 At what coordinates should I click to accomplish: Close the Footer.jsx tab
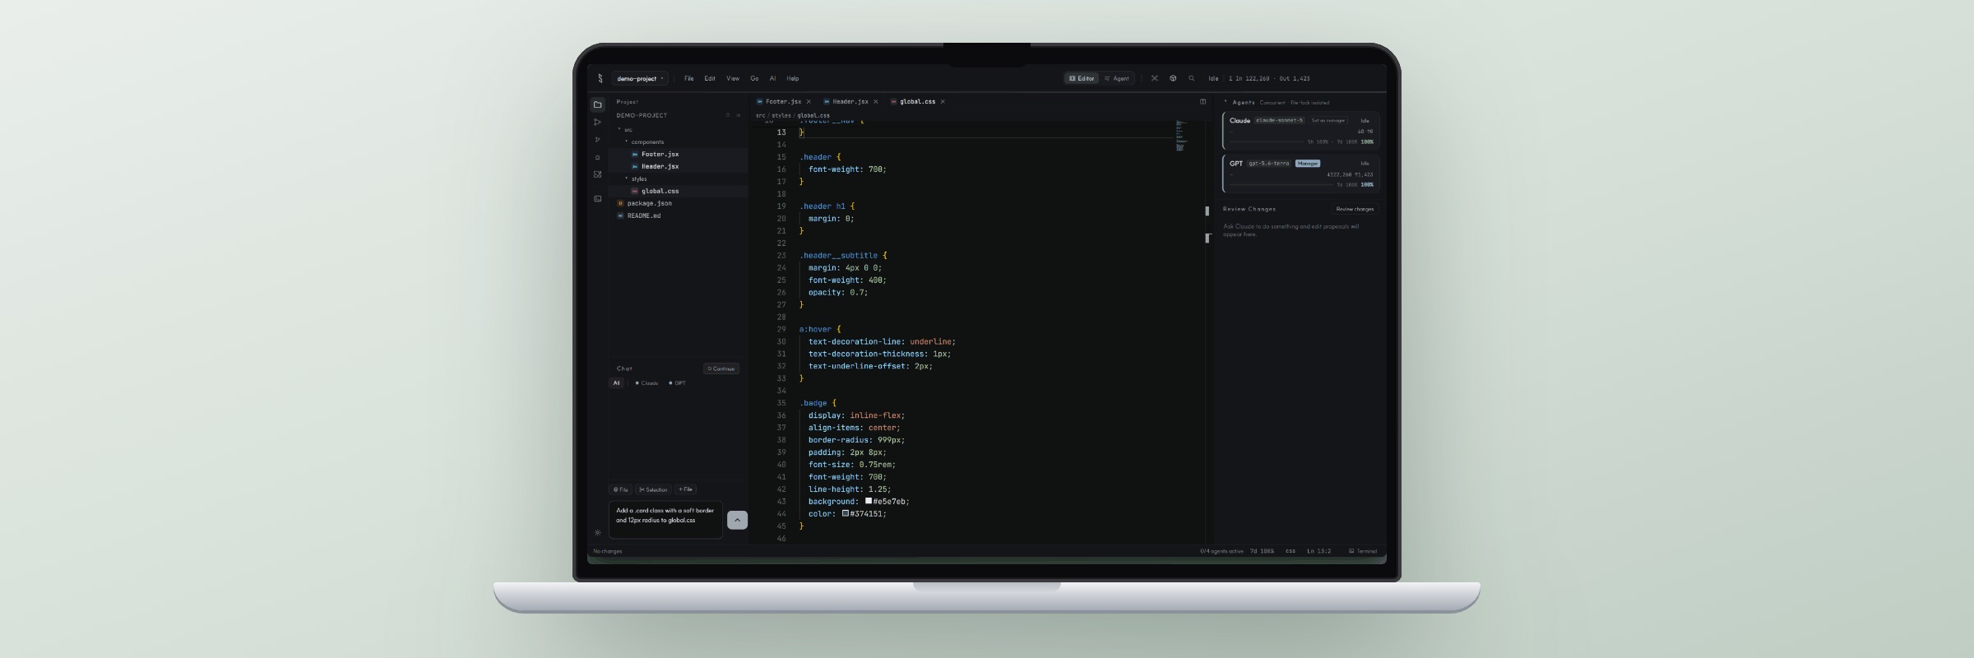809,102
